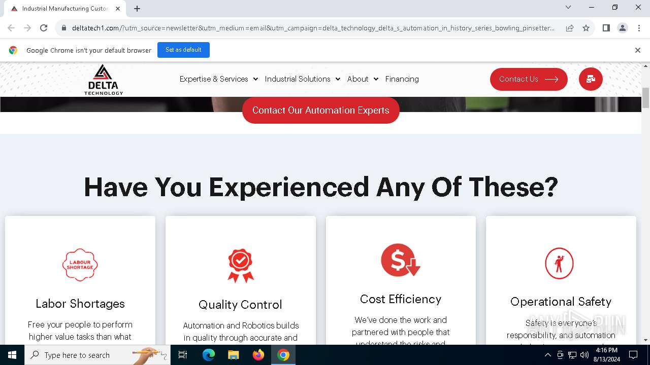Click the browser forward arrow

pos(27,28)
